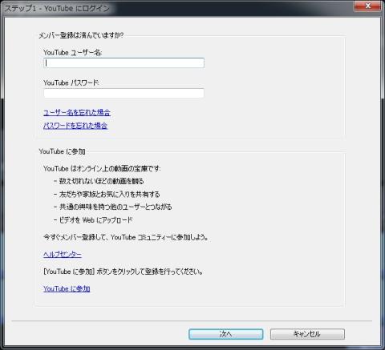This screenshot has width=385, height=350.
Task: Follow the YouTube に参加 link
Action: coord(67,288)
